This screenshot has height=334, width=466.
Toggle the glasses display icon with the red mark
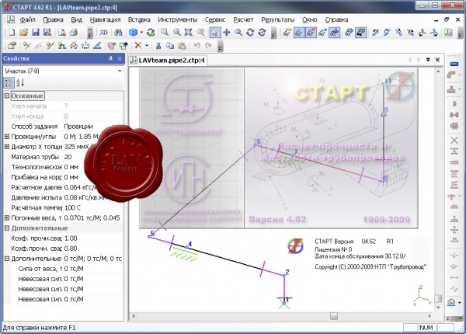311,32
